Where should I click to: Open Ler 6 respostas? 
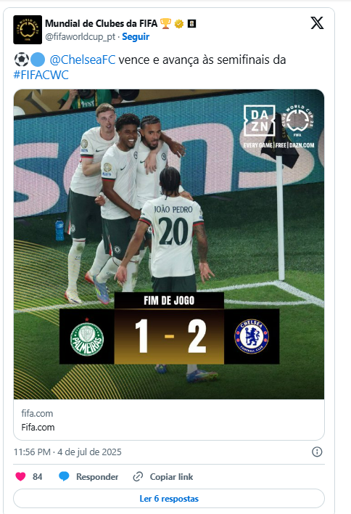(169, 499)
